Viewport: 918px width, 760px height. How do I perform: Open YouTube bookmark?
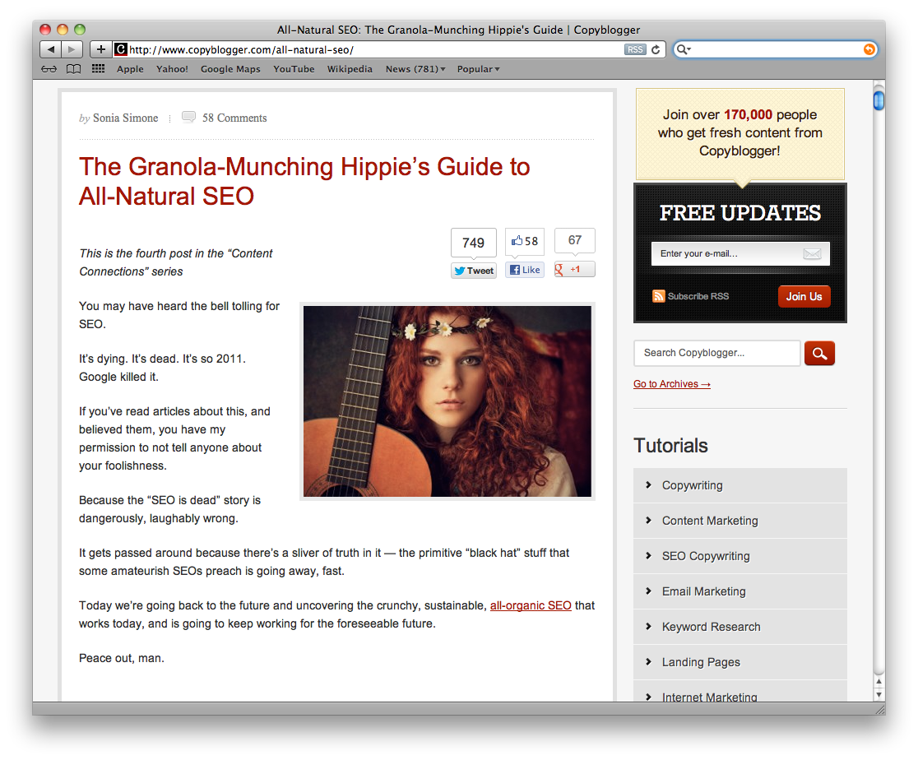click(x=294, y=69)
